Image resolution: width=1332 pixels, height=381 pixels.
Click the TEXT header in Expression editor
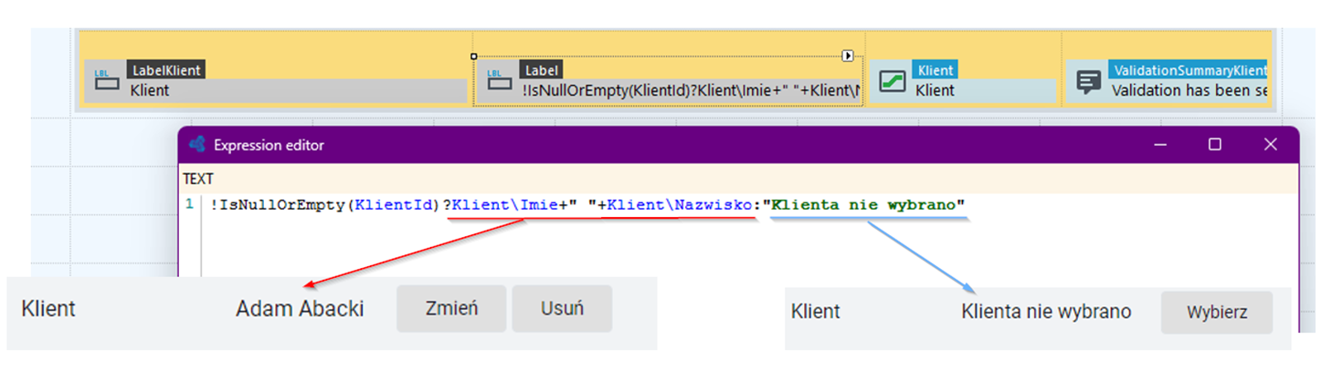coord(198,179)
